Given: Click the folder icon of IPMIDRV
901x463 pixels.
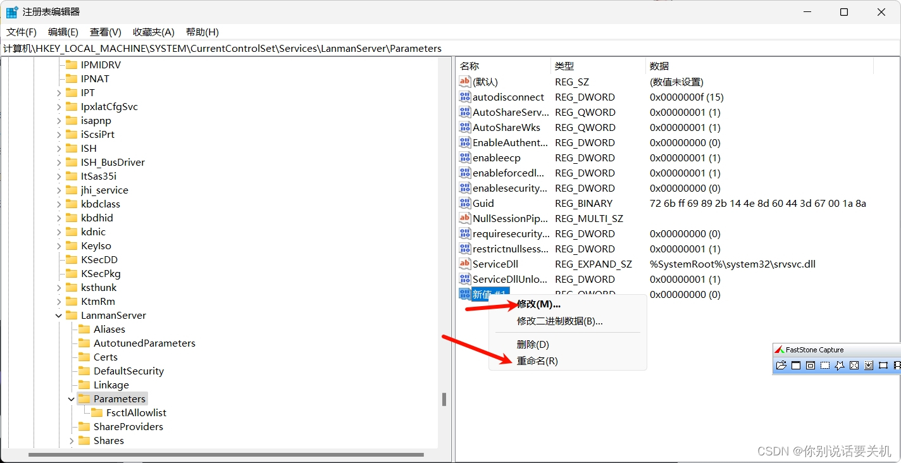Looking at the screenshot, I should coord(71,65).
